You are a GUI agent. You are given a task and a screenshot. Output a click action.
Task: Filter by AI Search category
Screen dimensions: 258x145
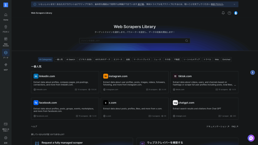coord(71,59)
